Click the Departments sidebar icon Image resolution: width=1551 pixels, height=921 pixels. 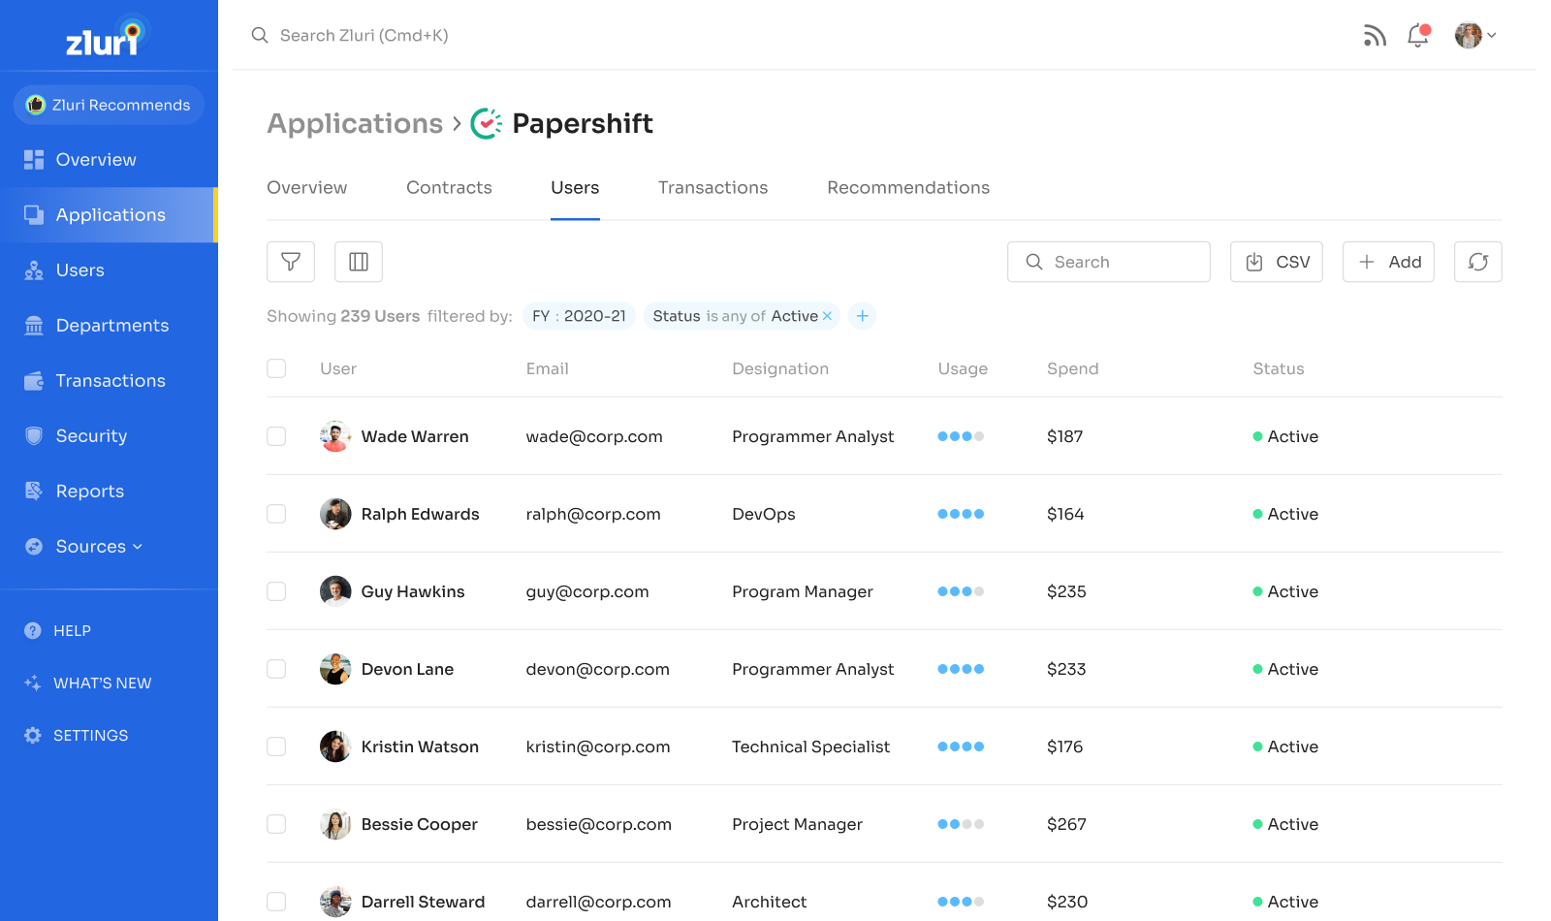[x=34, y=326]
